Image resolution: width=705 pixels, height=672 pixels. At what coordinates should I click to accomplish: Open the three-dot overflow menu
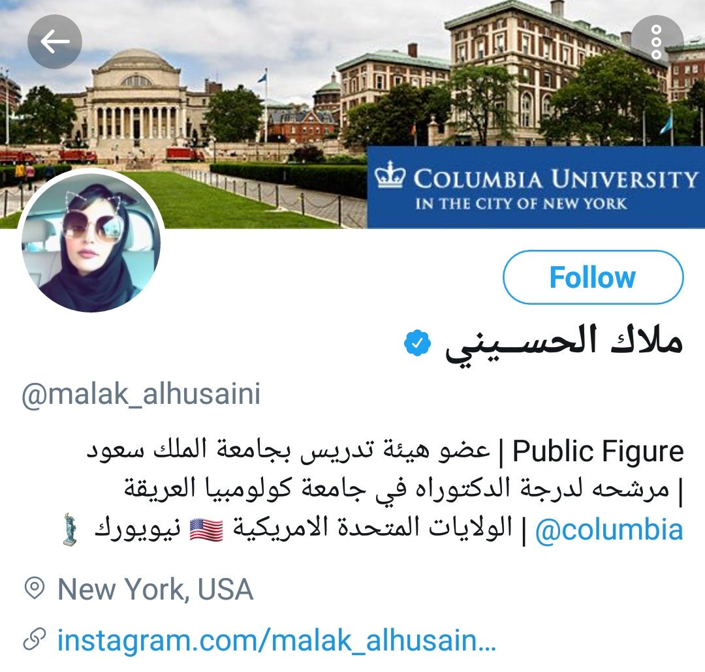[x=657, y=42]
